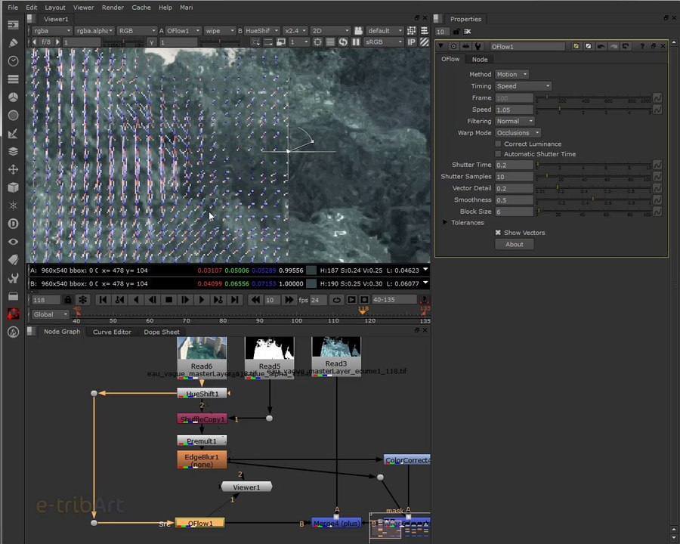Open the Timing dropdown set to Speed

(523, 86)
